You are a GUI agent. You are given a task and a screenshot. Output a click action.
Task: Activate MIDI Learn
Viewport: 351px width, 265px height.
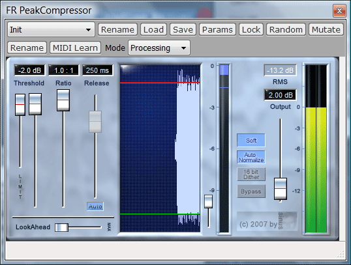coord(75,48)
